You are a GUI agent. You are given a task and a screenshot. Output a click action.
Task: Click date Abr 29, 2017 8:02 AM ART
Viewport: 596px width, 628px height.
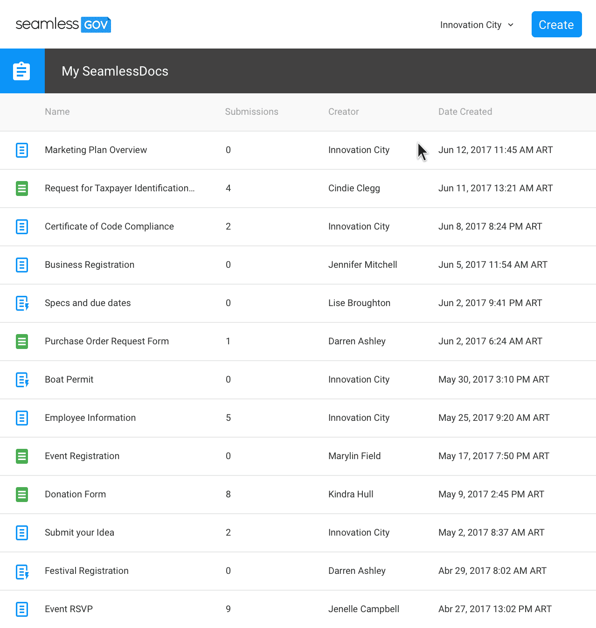coord(492,571)
